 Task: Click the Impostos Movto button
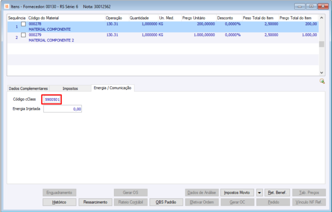click(237, 193)
